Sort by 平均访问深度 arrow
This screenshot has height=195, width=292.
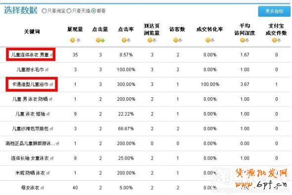[x=247, y=40]
